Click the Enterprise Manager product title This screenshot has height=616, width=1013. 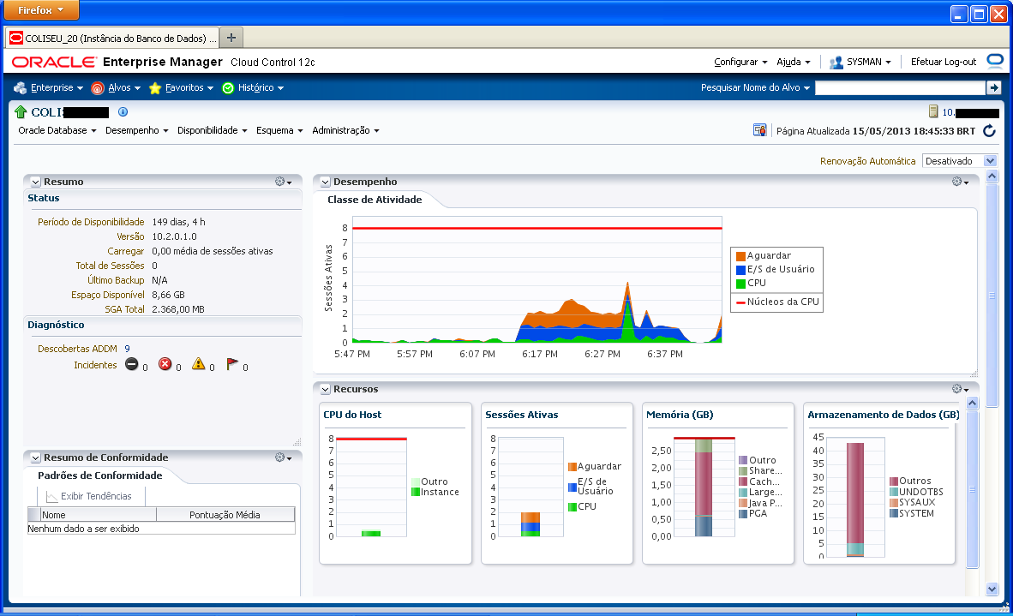coord(163,62)
